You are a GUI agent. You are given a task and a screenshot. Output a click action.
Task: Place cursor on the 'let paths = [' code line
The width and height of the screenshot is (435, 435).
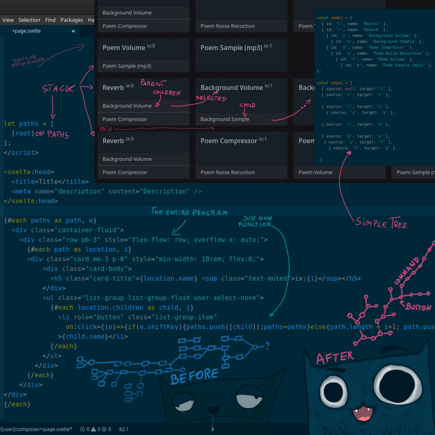pyautogui.click(x=29, y=124)
